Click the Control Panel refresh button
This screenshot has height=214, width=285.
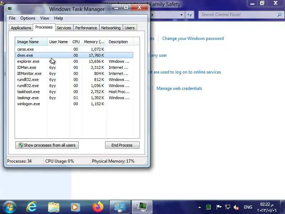click(x=190, y=15)
